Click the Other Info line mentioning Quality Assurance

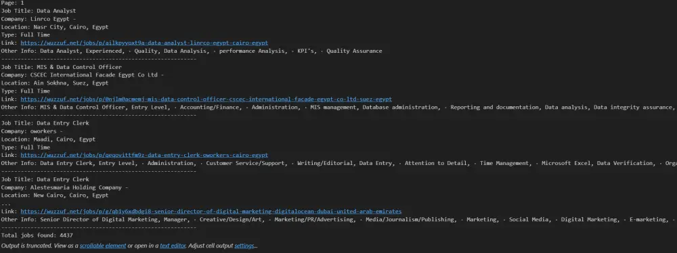point(192,51)
